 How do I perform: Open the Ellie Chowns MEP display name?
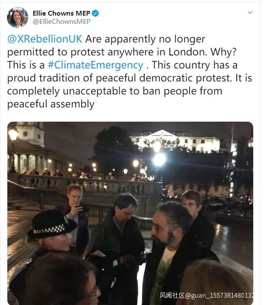(61, 13)
